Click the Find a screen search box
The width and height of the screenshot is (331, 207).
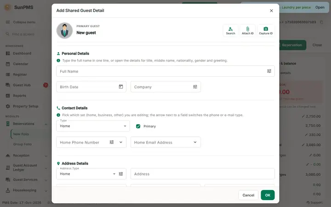click(25, 34)
